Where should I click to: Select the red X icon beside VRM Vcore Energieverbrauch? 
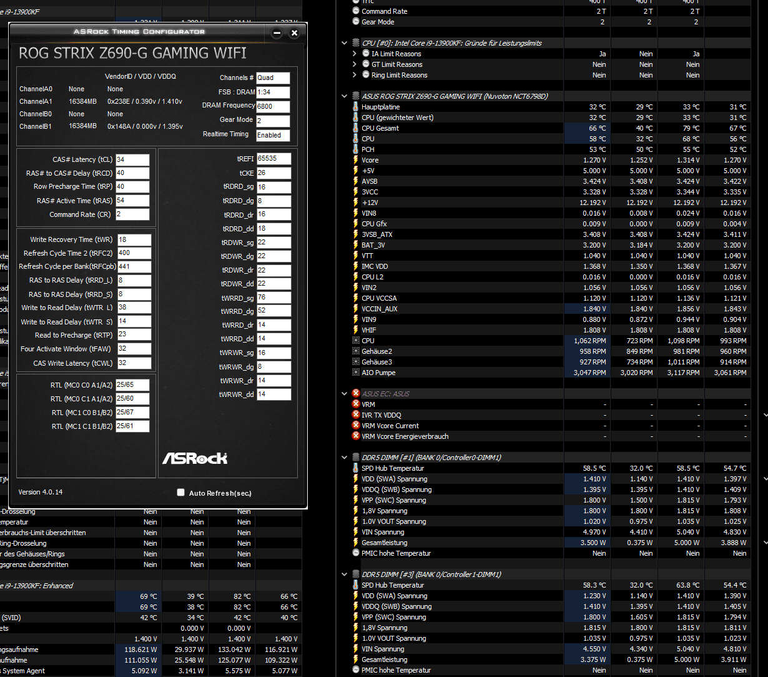tap(356, 436)
